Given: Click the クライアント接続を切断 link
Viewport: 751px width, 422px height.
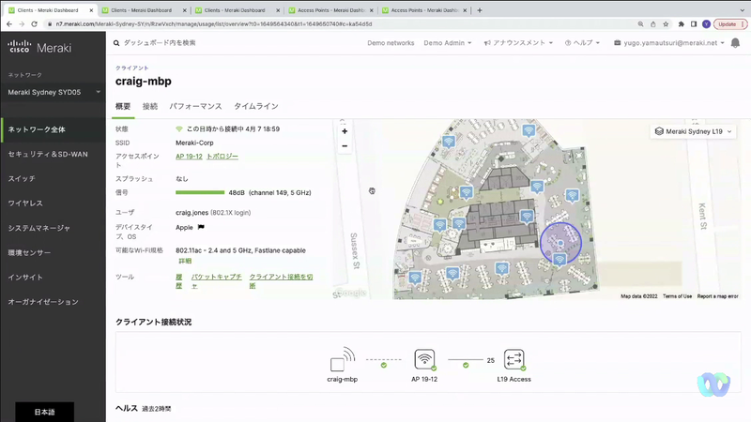Looking at the screenshot, I should pyautogui.click(x=281, y=281).
